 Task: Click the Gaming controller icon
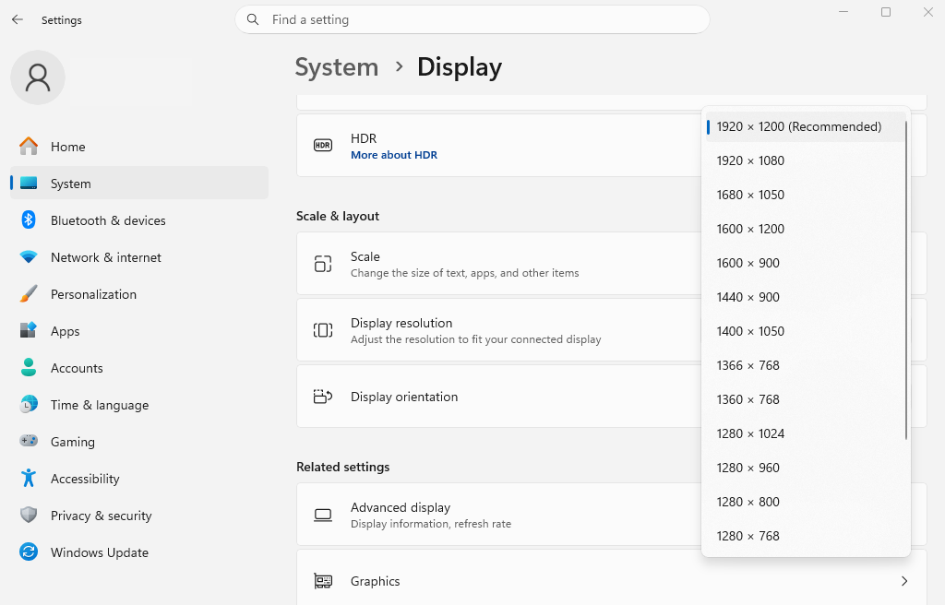pyautogui.click(x=29, y=441)
